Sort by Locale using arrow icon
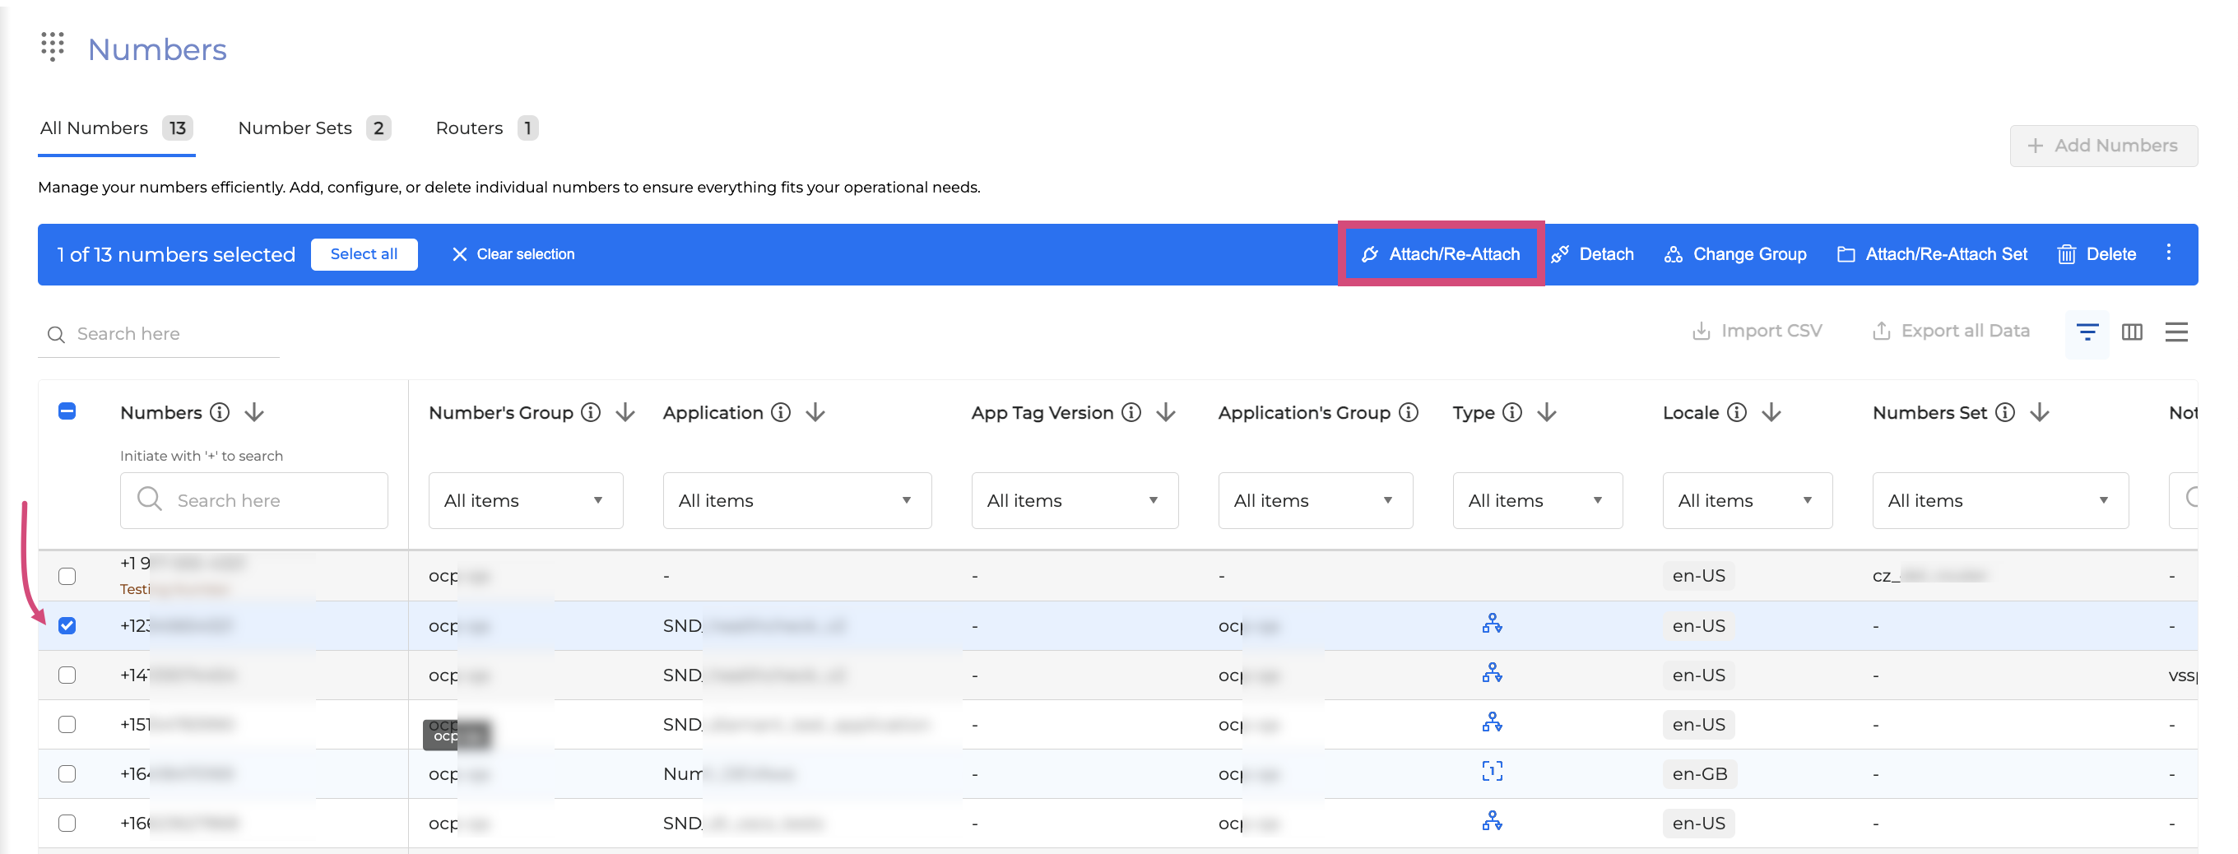The height and width of the screenshot is (854, 2238). 1771,413
